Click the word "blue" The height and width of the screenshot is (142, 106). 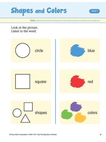[x=91, y=50]
